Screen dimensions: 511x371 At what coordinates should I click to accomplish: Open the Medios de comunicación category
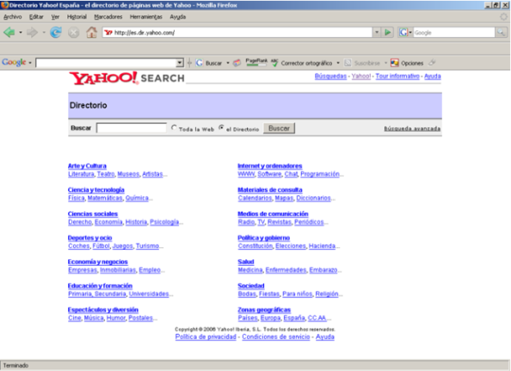(x=273, y=213)
